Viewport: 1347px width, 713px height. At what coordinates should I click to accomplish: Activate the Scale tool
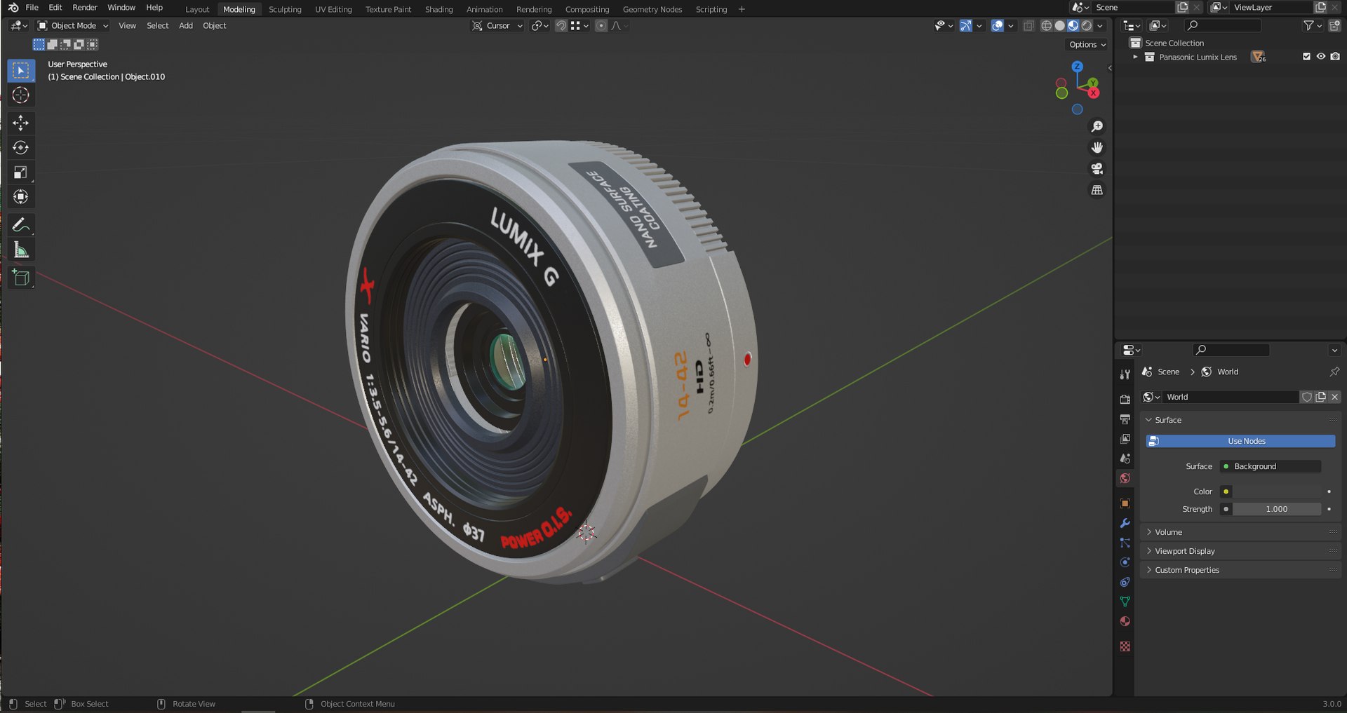point(20,172)
